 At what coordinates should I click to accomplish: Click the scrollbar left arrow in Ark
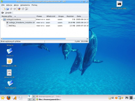tap(1, 39)
